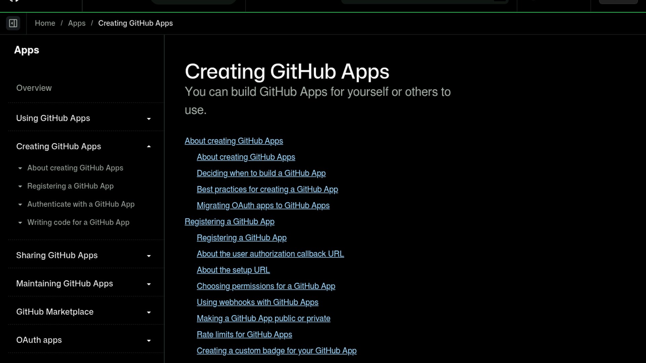Open Migrating OAuth apps to GitHub Apps
The image size is (646, 363).
coord(263,205)
